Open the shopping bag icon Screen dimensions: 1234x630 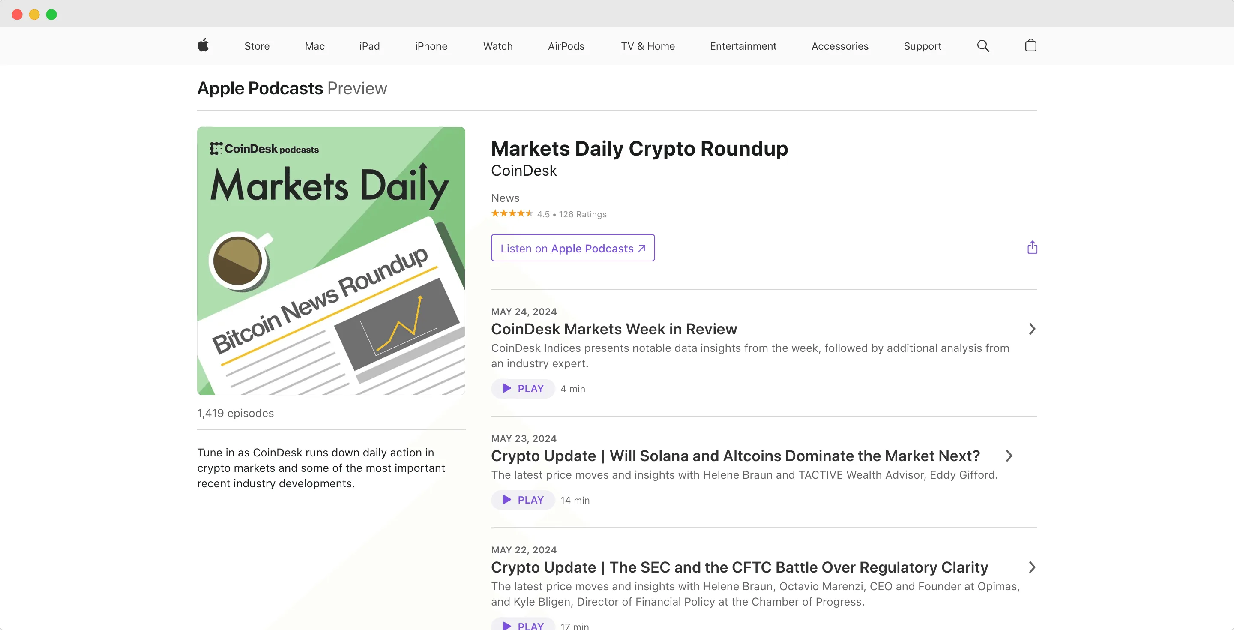click(x=1030, y=45)
